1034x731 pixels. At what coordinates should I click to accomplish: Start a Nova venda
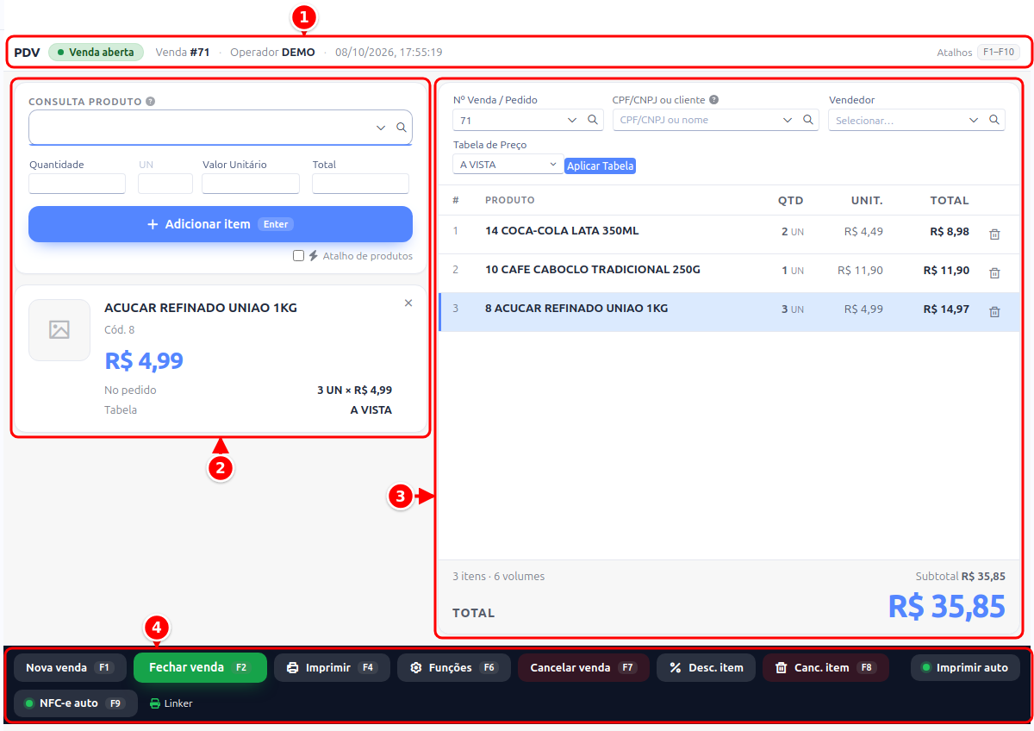pyautogui.click(x=70, y=668)
